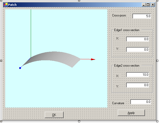Image resolution: width=159 pixels, height=123 pixels.
Task: Click the Edge2 cross-section group label
Action: [127, 66]
